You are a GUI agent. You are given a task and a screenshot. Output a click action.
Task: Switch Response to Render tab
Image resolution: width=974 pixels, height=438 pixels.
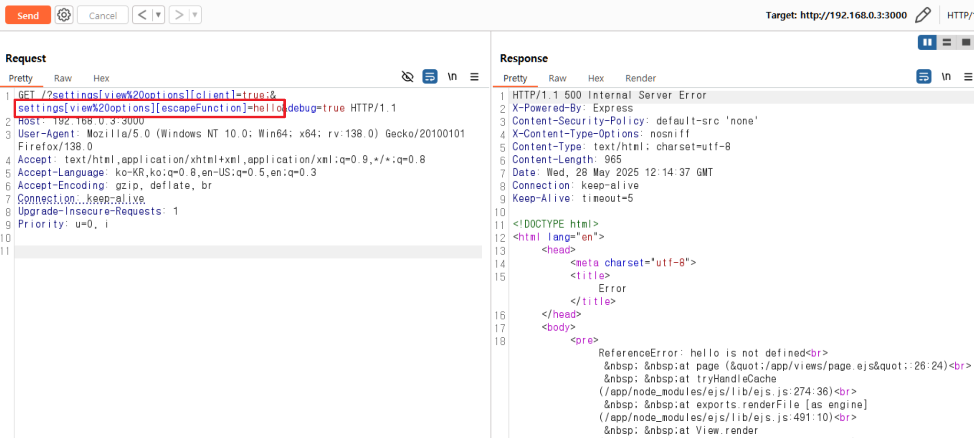640,78
